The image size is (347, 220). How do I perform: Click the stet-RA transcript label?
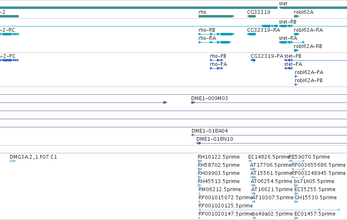pyautogui.click(x=288, y=38)
